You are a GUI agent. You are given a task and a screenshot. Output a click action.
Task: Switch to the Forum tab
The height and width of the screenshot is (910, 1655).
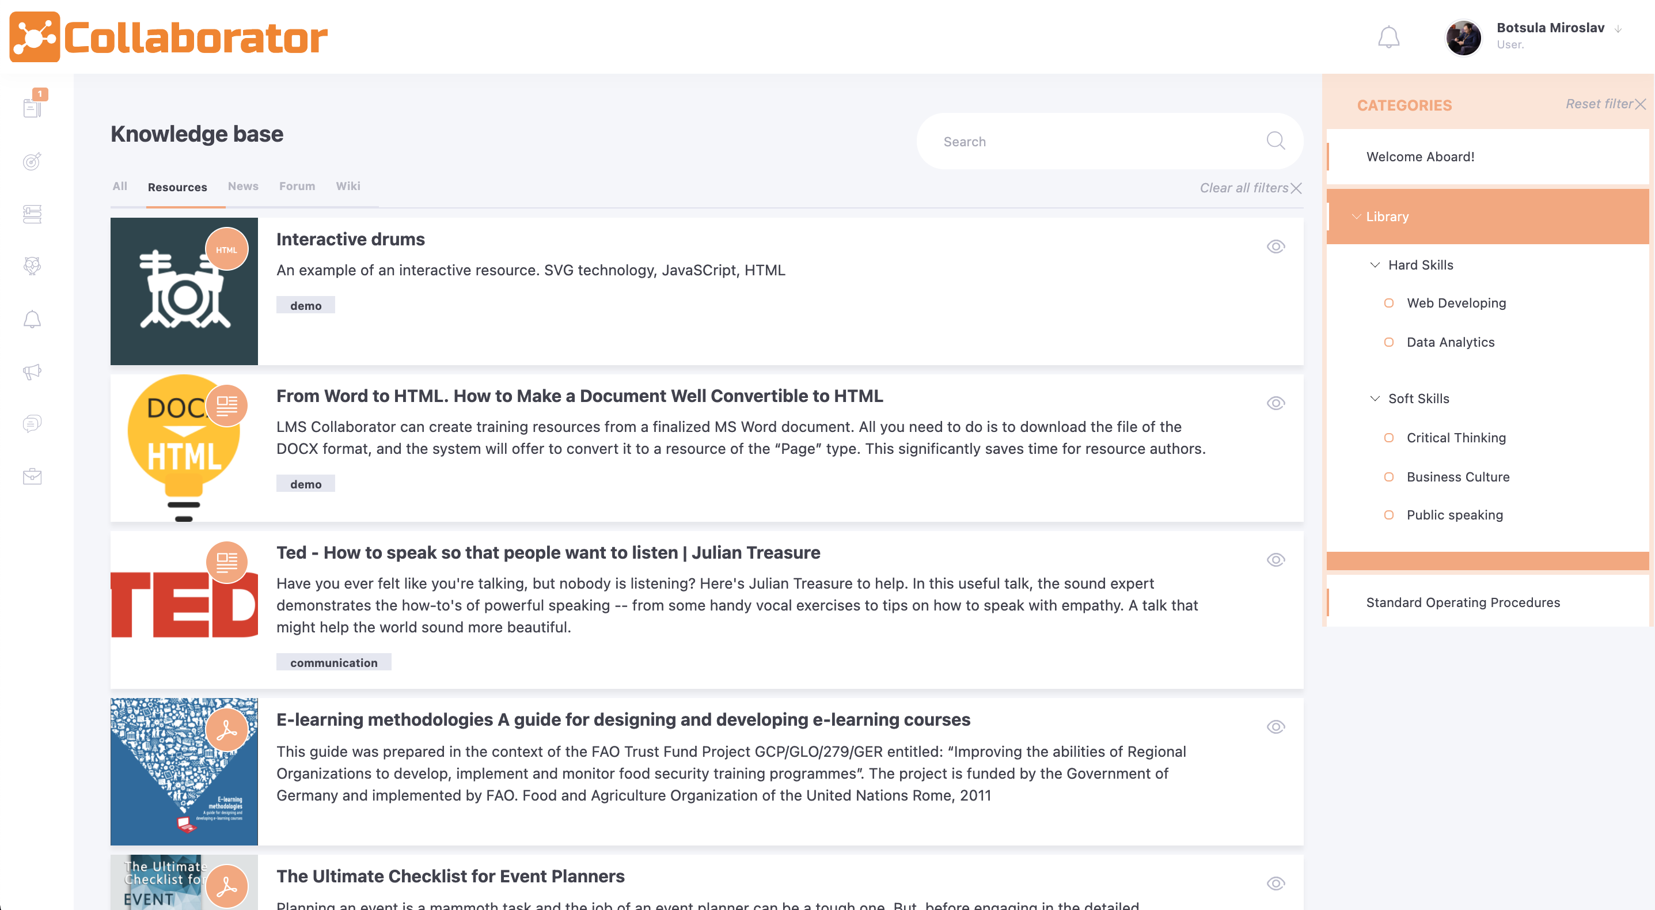click(x=297, y=187)
